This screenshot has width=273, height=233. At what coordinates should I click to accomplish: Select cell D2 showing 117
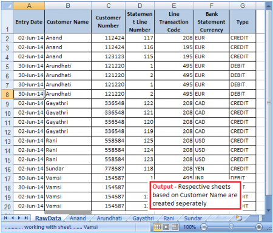coord(140,38)
